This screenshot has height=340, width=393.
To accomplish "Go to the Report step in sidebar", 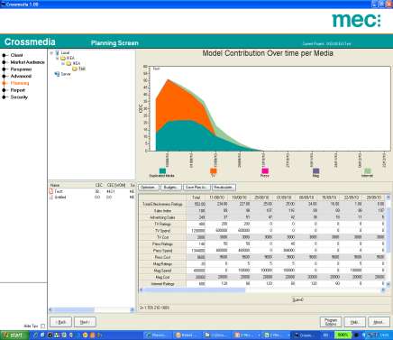I will (18, 90).
